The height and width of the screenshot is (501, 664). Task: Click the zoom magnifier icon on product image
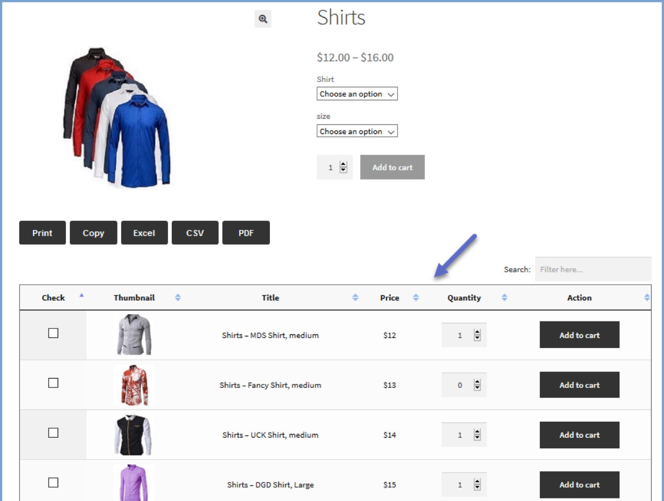coord(263,19)
